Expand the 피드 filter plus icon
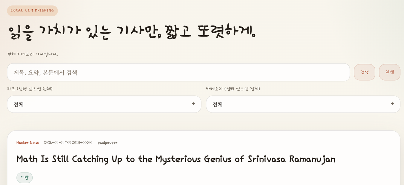Viewport: 404px width, 185px height. pyautogui.click(x=193, y=104)
